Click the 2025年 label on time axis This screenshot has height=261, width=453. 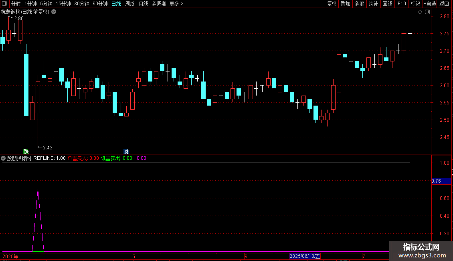pos(10,256)
